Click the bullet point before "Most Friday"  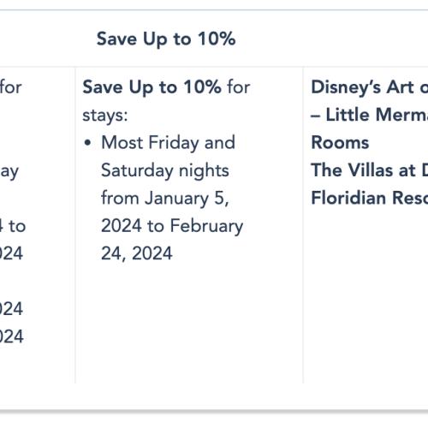[x=87, y=143]
